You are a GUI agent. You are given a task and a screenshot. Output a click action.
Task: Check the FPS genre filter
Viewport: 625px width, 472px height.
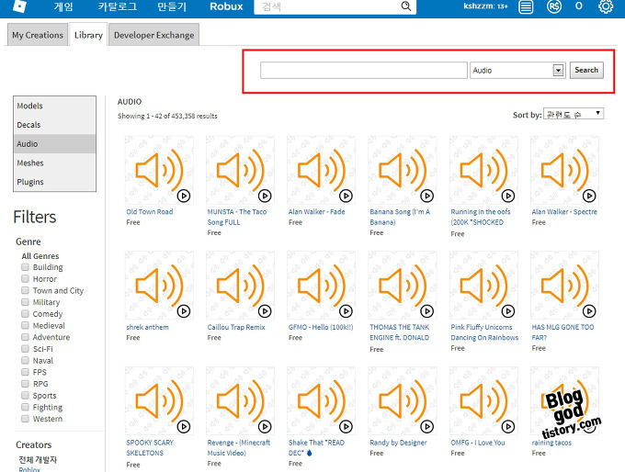[x=25, y=372]
